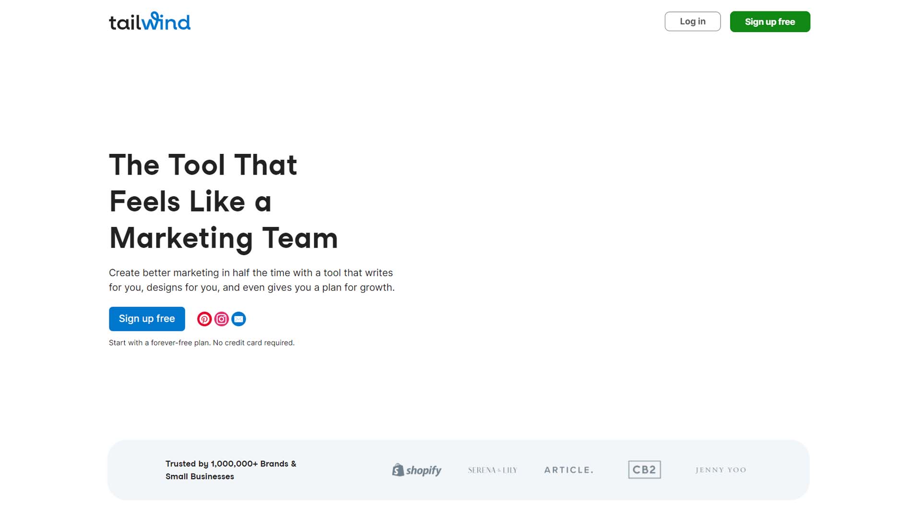Open the Shopify brand logo
Viewport: 921px width, 518px height.
tap(416, 470)
